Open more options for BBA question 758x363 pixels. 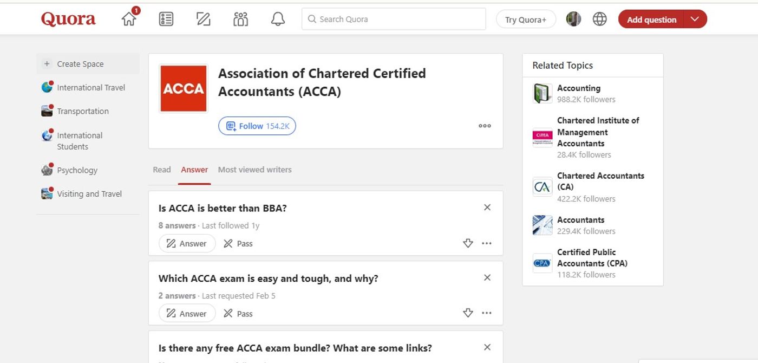tap(487, 243)
